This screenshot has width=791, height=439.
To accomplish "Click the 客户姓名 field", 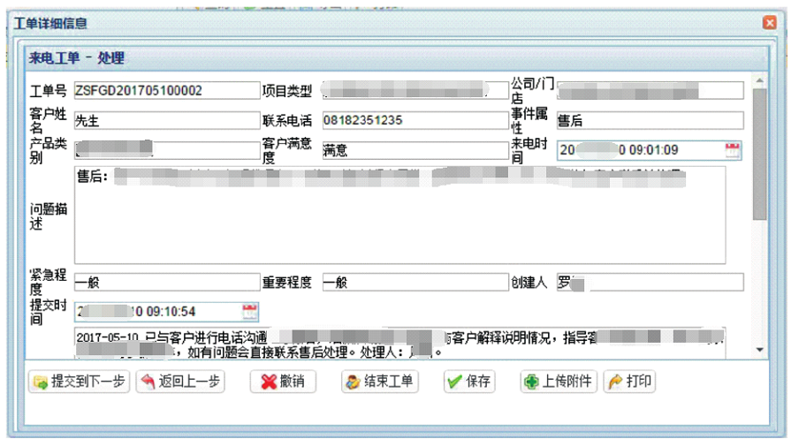I will tap(166, 120).
